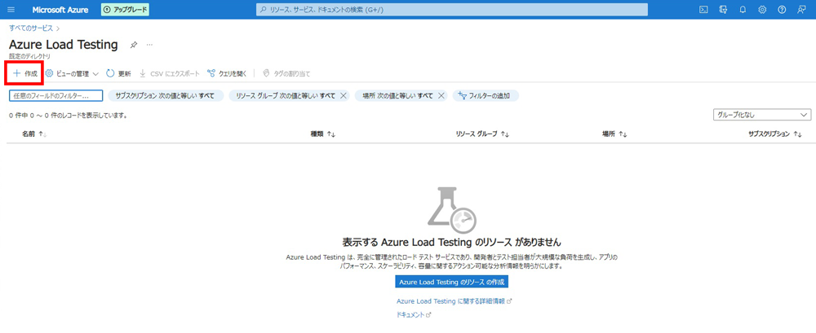Click the Microsoft Azure home label
This screenshot has width=816, height=333.
60,10
